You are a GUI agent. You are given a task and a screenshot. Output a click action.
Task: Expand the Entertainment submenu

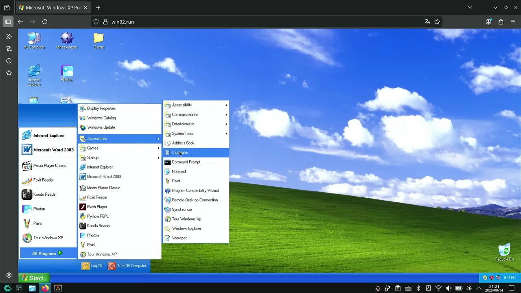(x=196, y=124)
